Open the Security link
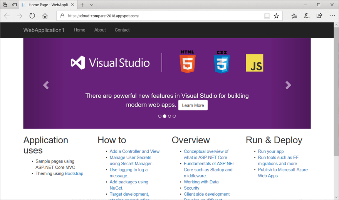Image resolution: width=339 pixels, height=200 pixels. tap(191, 188)
